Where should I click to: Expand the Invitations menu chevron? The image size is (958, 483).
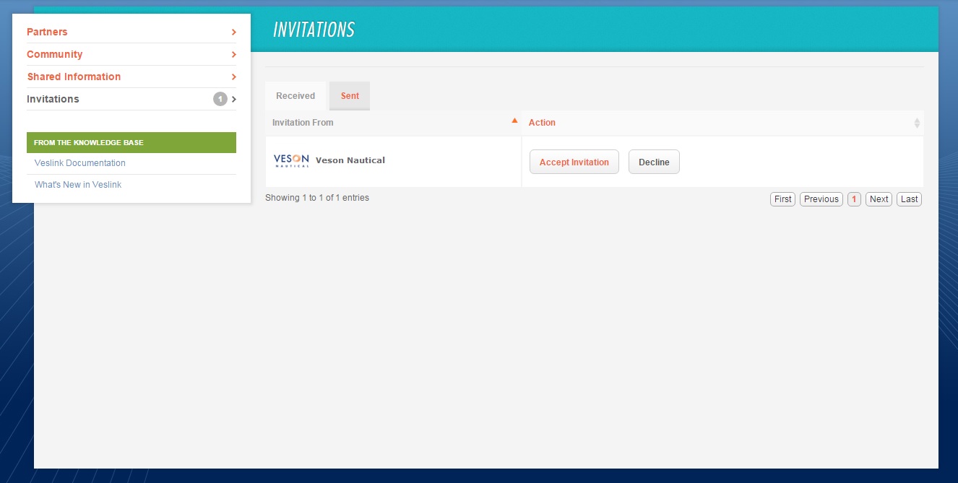pos(233,99)
